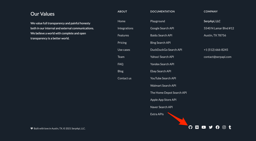The image size is (256, 141).
Task: Click the Instagram icon
Action: 224,127
